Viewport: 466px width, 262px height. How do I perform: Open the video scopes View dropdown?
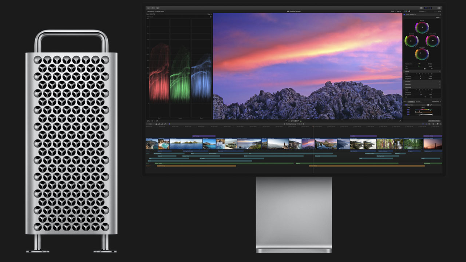(x=209, y=14)
